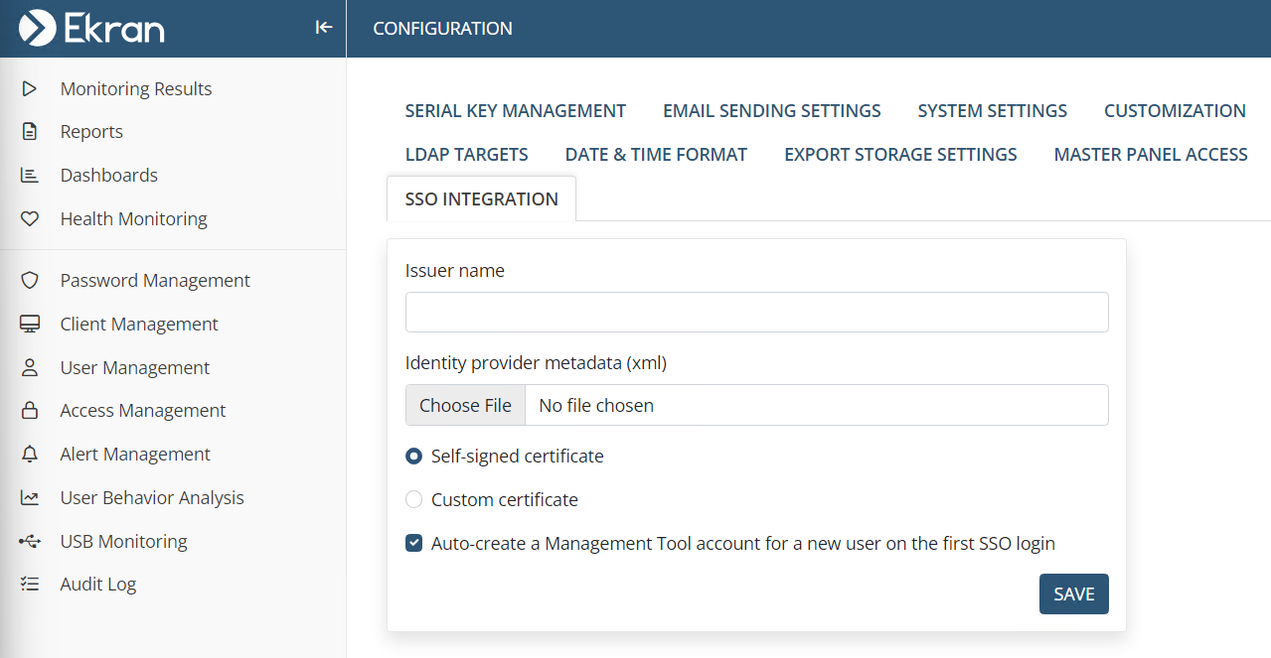Collapse the sidebar with the arrow icon
Viewport: 1271px width, 658px height.
[x=323, y=28]
